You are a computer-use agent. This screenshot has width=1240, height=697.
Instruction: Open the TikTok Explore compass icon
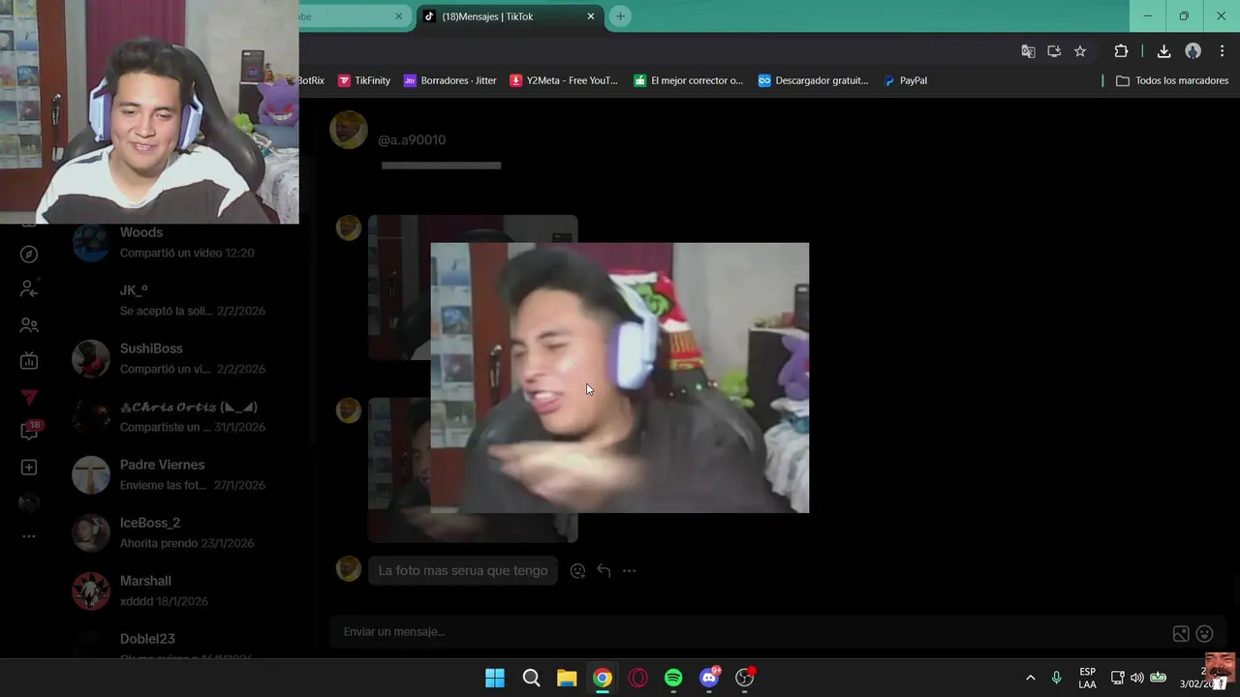tap(29, 255)
